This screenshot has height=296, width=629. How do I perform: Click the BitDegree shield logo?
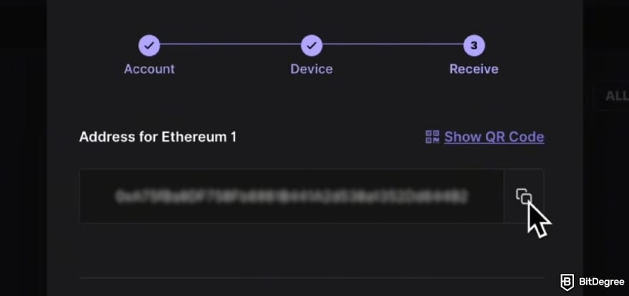click(x=568, y=281)
